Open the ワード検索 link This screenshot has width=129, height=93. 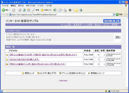tap(88, 25)
